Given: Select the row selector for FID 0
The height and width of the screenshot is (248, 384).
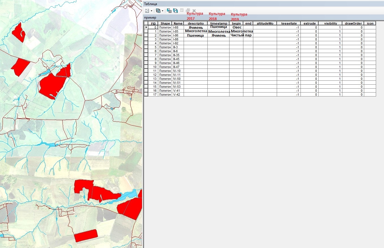Looking at the screenshot, I should pyautogui.click(x=146, y=27).
